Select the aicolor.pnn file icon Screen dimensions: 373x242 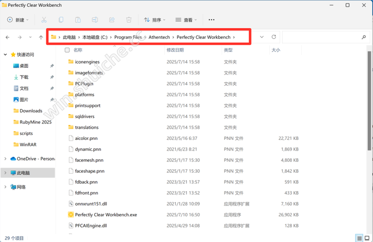(70, 138)
